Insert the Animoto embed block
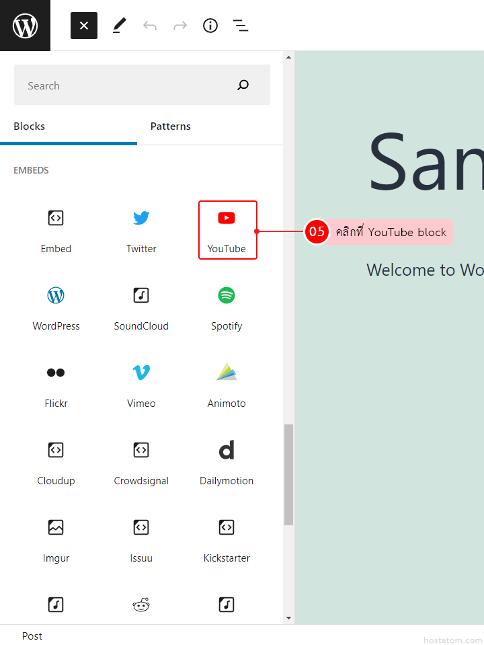Screen dimensions: 484x645 [227, 385]
